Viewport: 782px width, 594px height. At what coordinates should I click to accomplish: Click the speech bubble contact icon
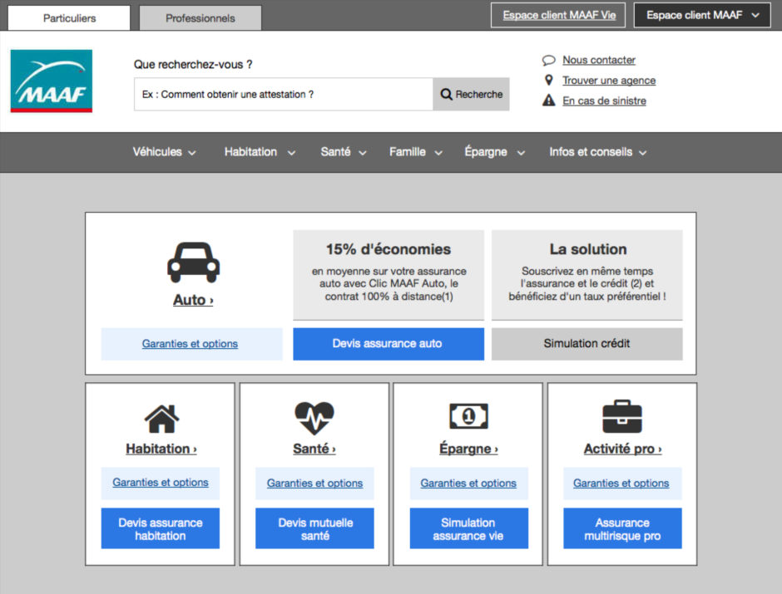(x=548, y=61)
